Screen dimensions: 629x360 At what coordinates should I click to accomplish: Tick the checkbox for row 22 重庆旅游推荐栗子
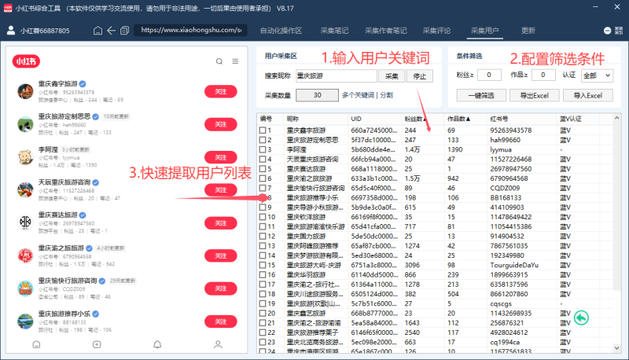click(263, 332)
